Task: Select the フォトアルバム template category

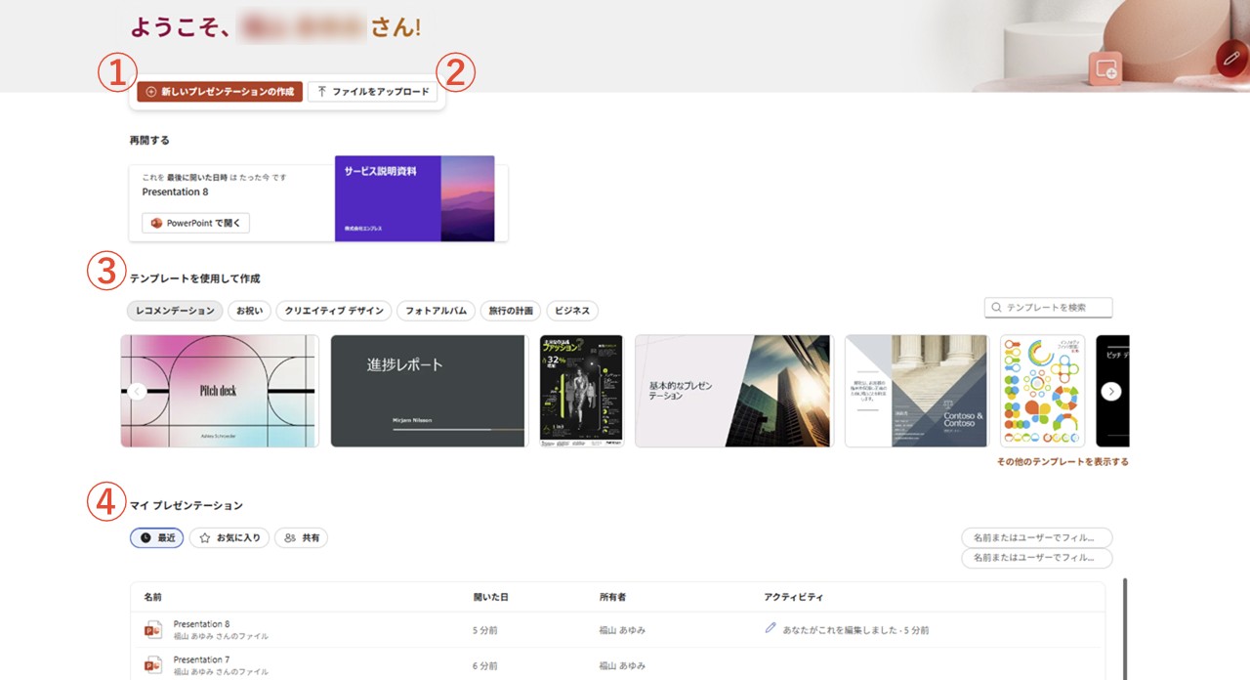Action: coord(436,311)
